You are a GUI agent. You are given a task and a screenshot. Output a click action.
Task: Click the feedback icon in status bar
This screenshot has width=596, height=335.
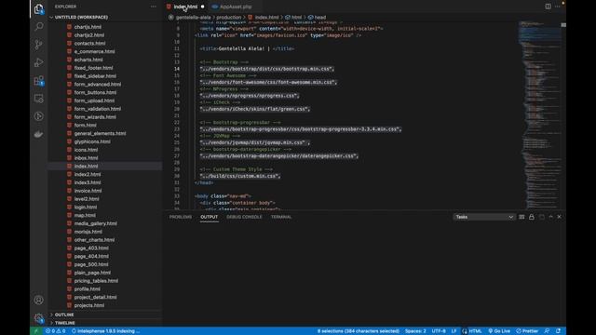pyautogui.click(x=547, y=331)
